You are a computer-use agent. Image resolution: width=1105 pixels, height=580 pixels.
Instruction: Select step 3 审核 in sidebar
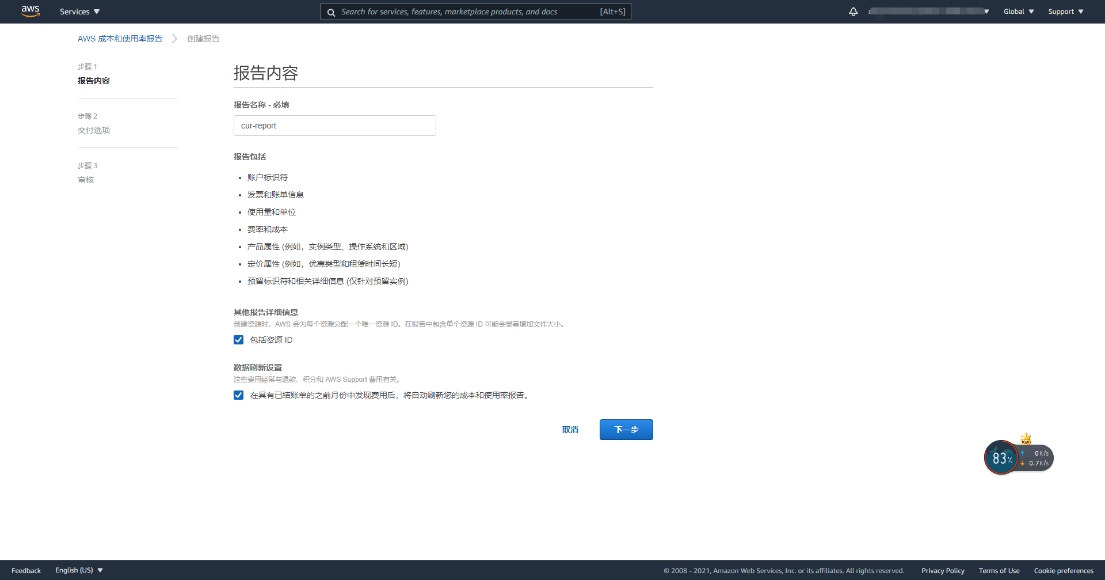[x=86, y=180]
